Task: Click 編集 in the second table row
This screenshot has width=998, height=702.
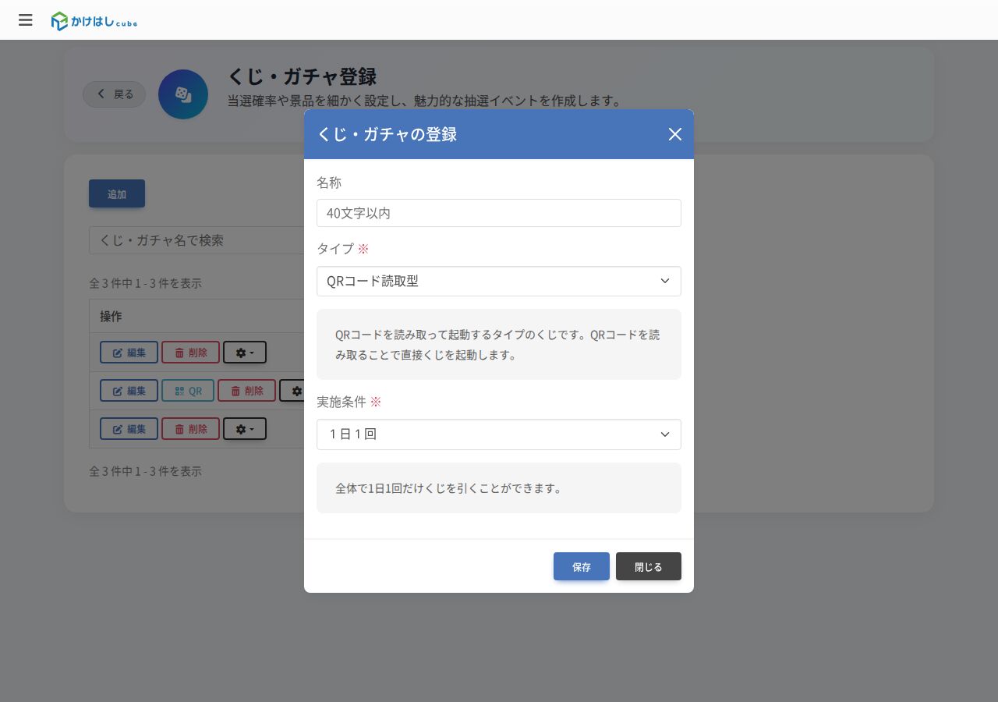Action: [x=129, y=391]
